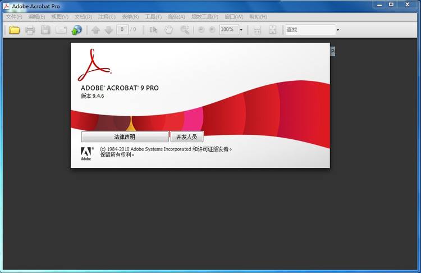Open the 文件(F) menu
This screenshot has height=273, width=421.
point(14,17)
